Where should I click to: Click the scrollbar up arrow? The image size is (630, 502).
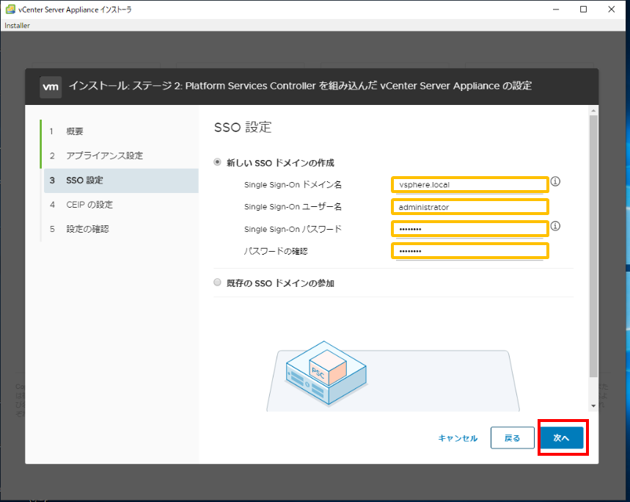click(593, 111)
